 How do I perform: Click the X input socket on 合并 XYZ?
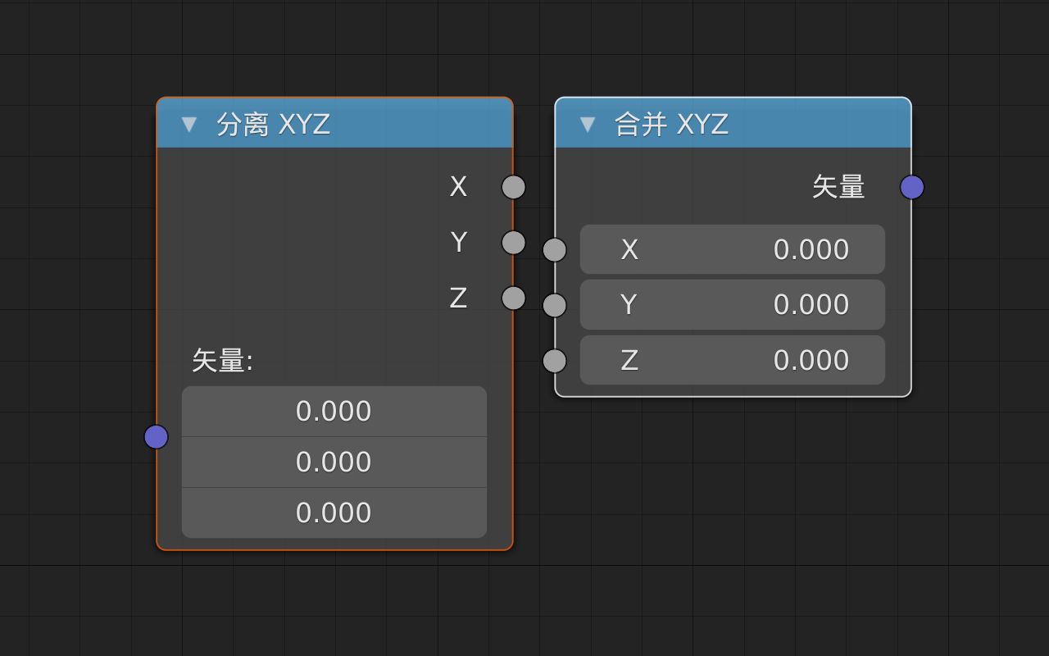click(555, 249)
